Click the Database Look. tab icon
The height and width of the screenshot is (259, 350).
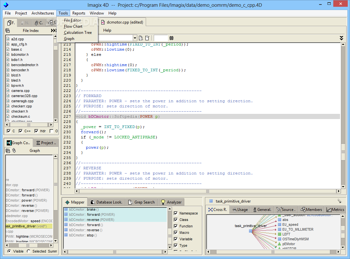pyautogui.click(x=93, y=202)
